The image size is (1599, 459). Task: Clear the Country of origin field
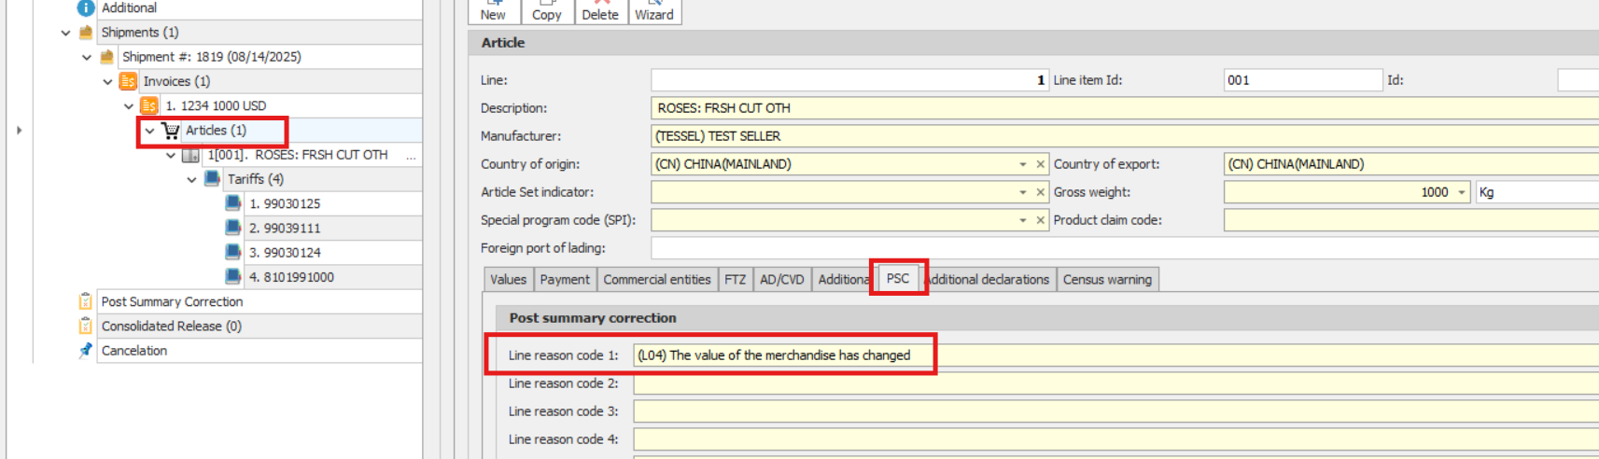(1040, 164)
